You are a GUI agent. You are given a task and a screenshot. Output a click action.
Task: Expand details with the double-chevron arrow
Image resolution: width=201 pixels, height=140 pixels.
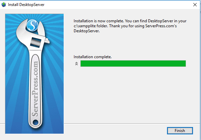[x=76, y=64]
